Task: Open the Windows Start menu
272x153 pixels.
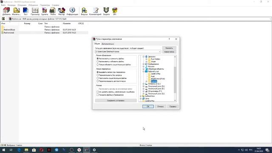Action: [x=3, y=150]
